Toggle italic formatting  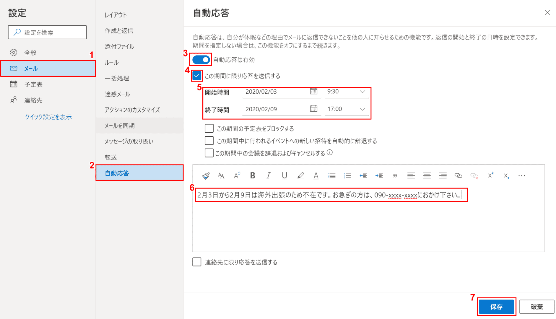(268, 176)
